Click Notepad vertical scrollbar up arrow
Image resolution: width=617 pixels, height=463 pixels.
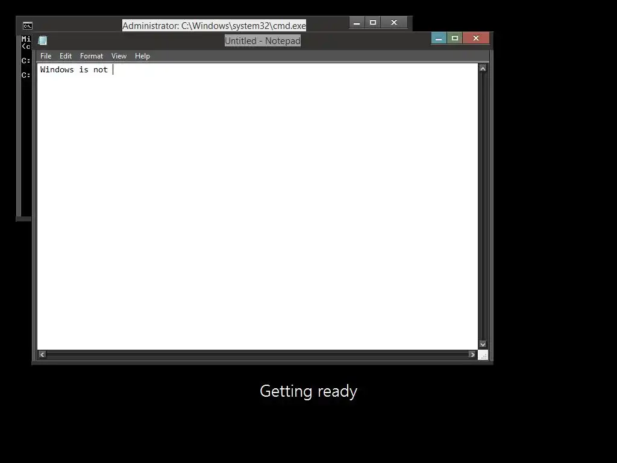(483, 68)
